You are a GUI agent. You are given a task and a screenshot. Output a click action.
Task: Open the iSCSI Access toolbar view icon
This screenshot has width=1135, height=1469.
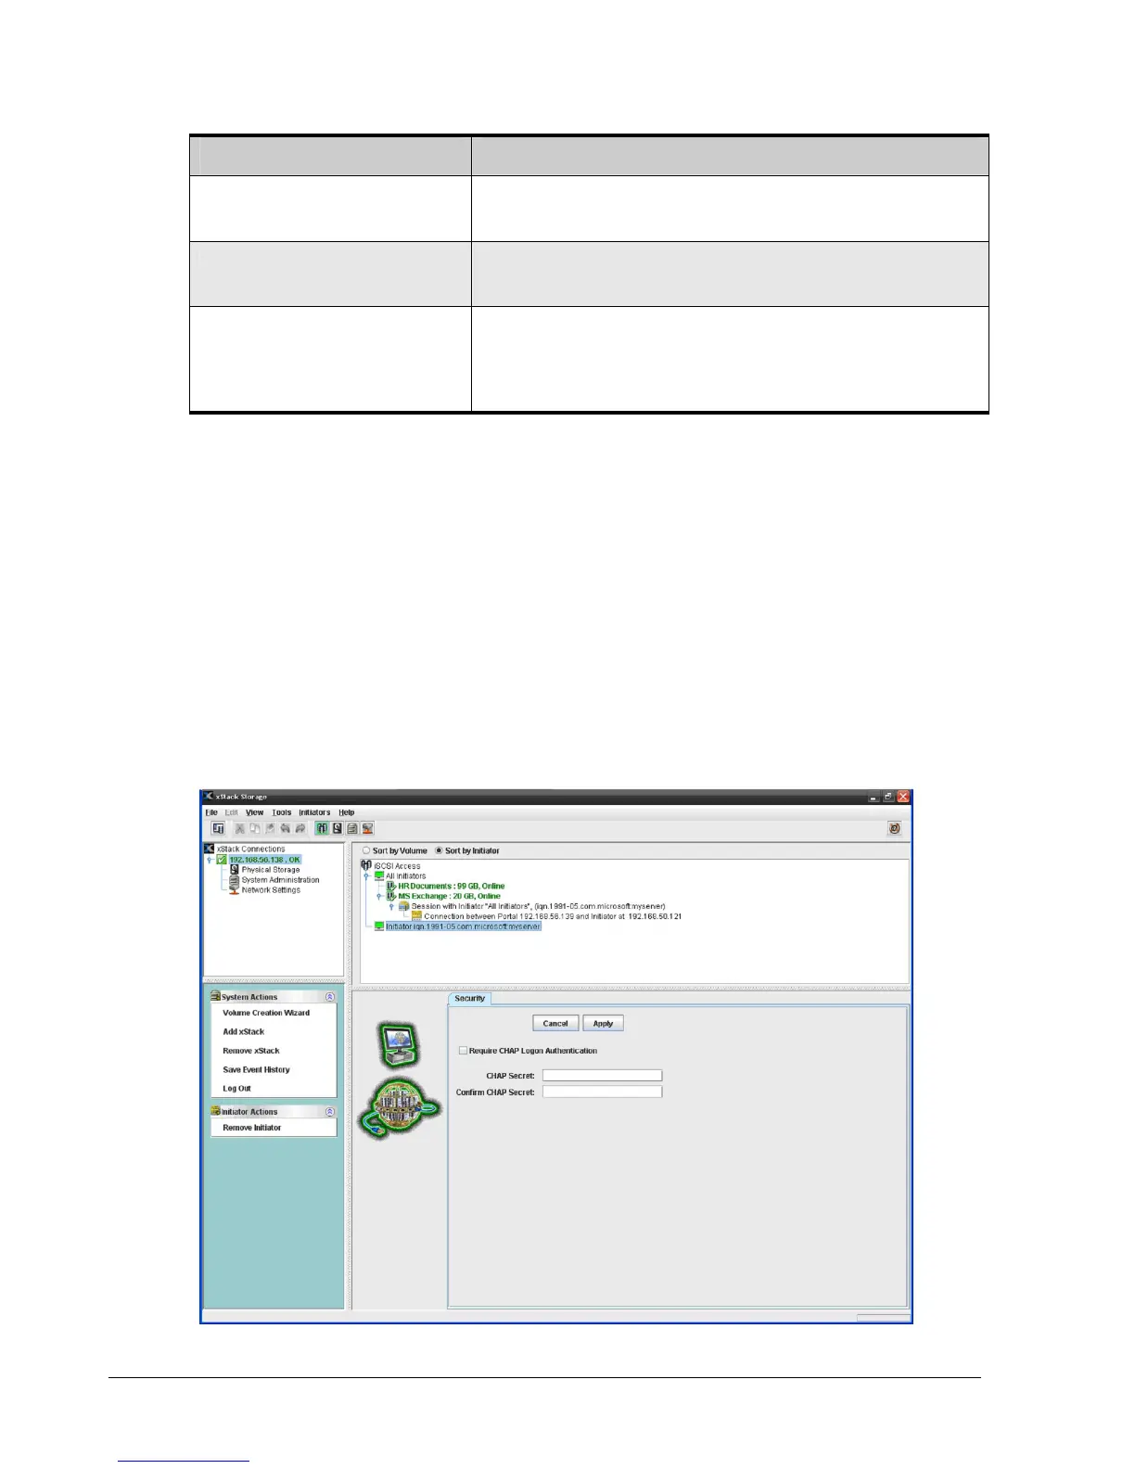(x=322, y=828)
